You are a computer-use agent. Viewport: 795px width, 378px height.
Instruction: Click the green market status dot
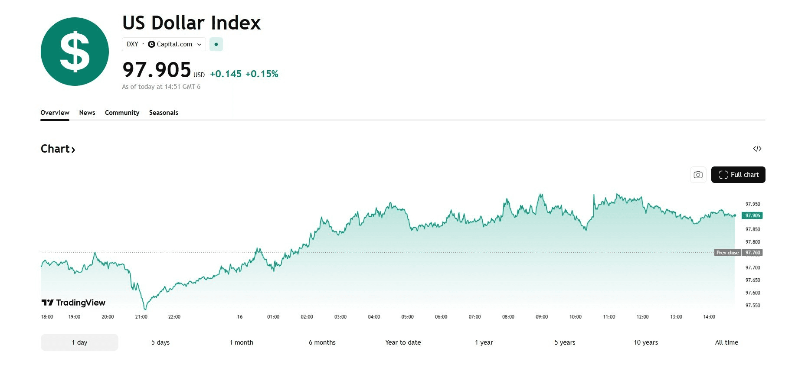click(216, 44)
